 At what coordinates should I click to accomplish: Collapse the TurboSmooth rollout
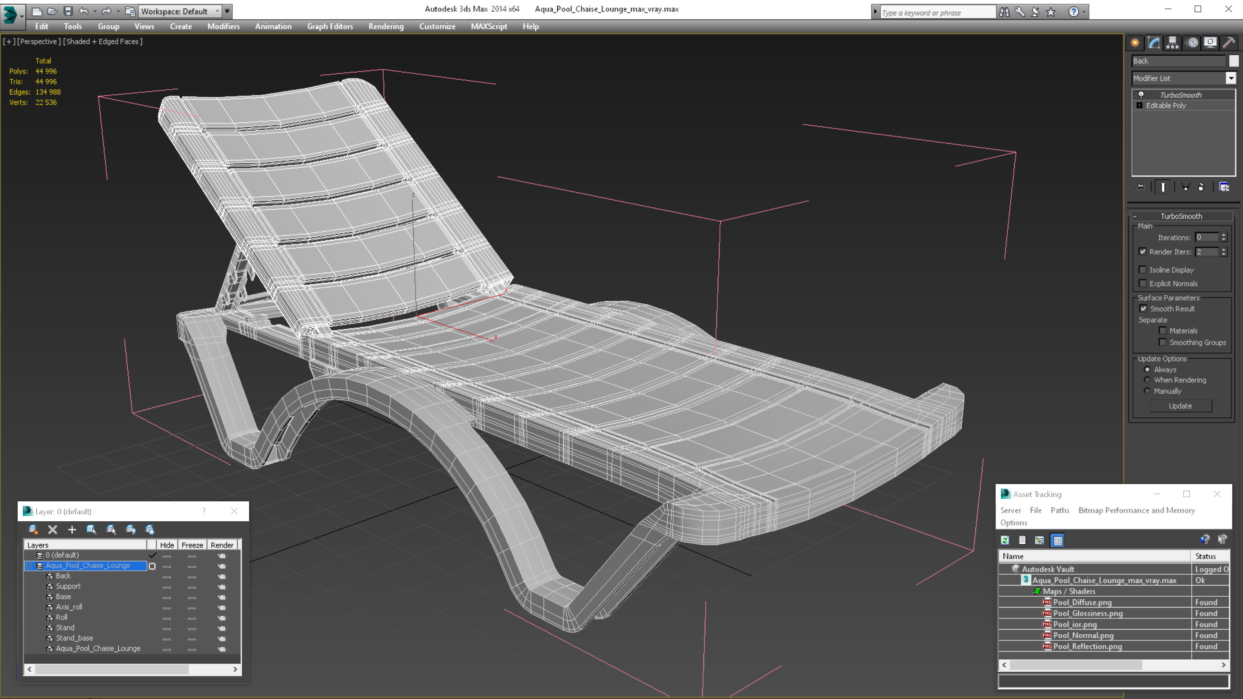click(x=1134, y=216)
